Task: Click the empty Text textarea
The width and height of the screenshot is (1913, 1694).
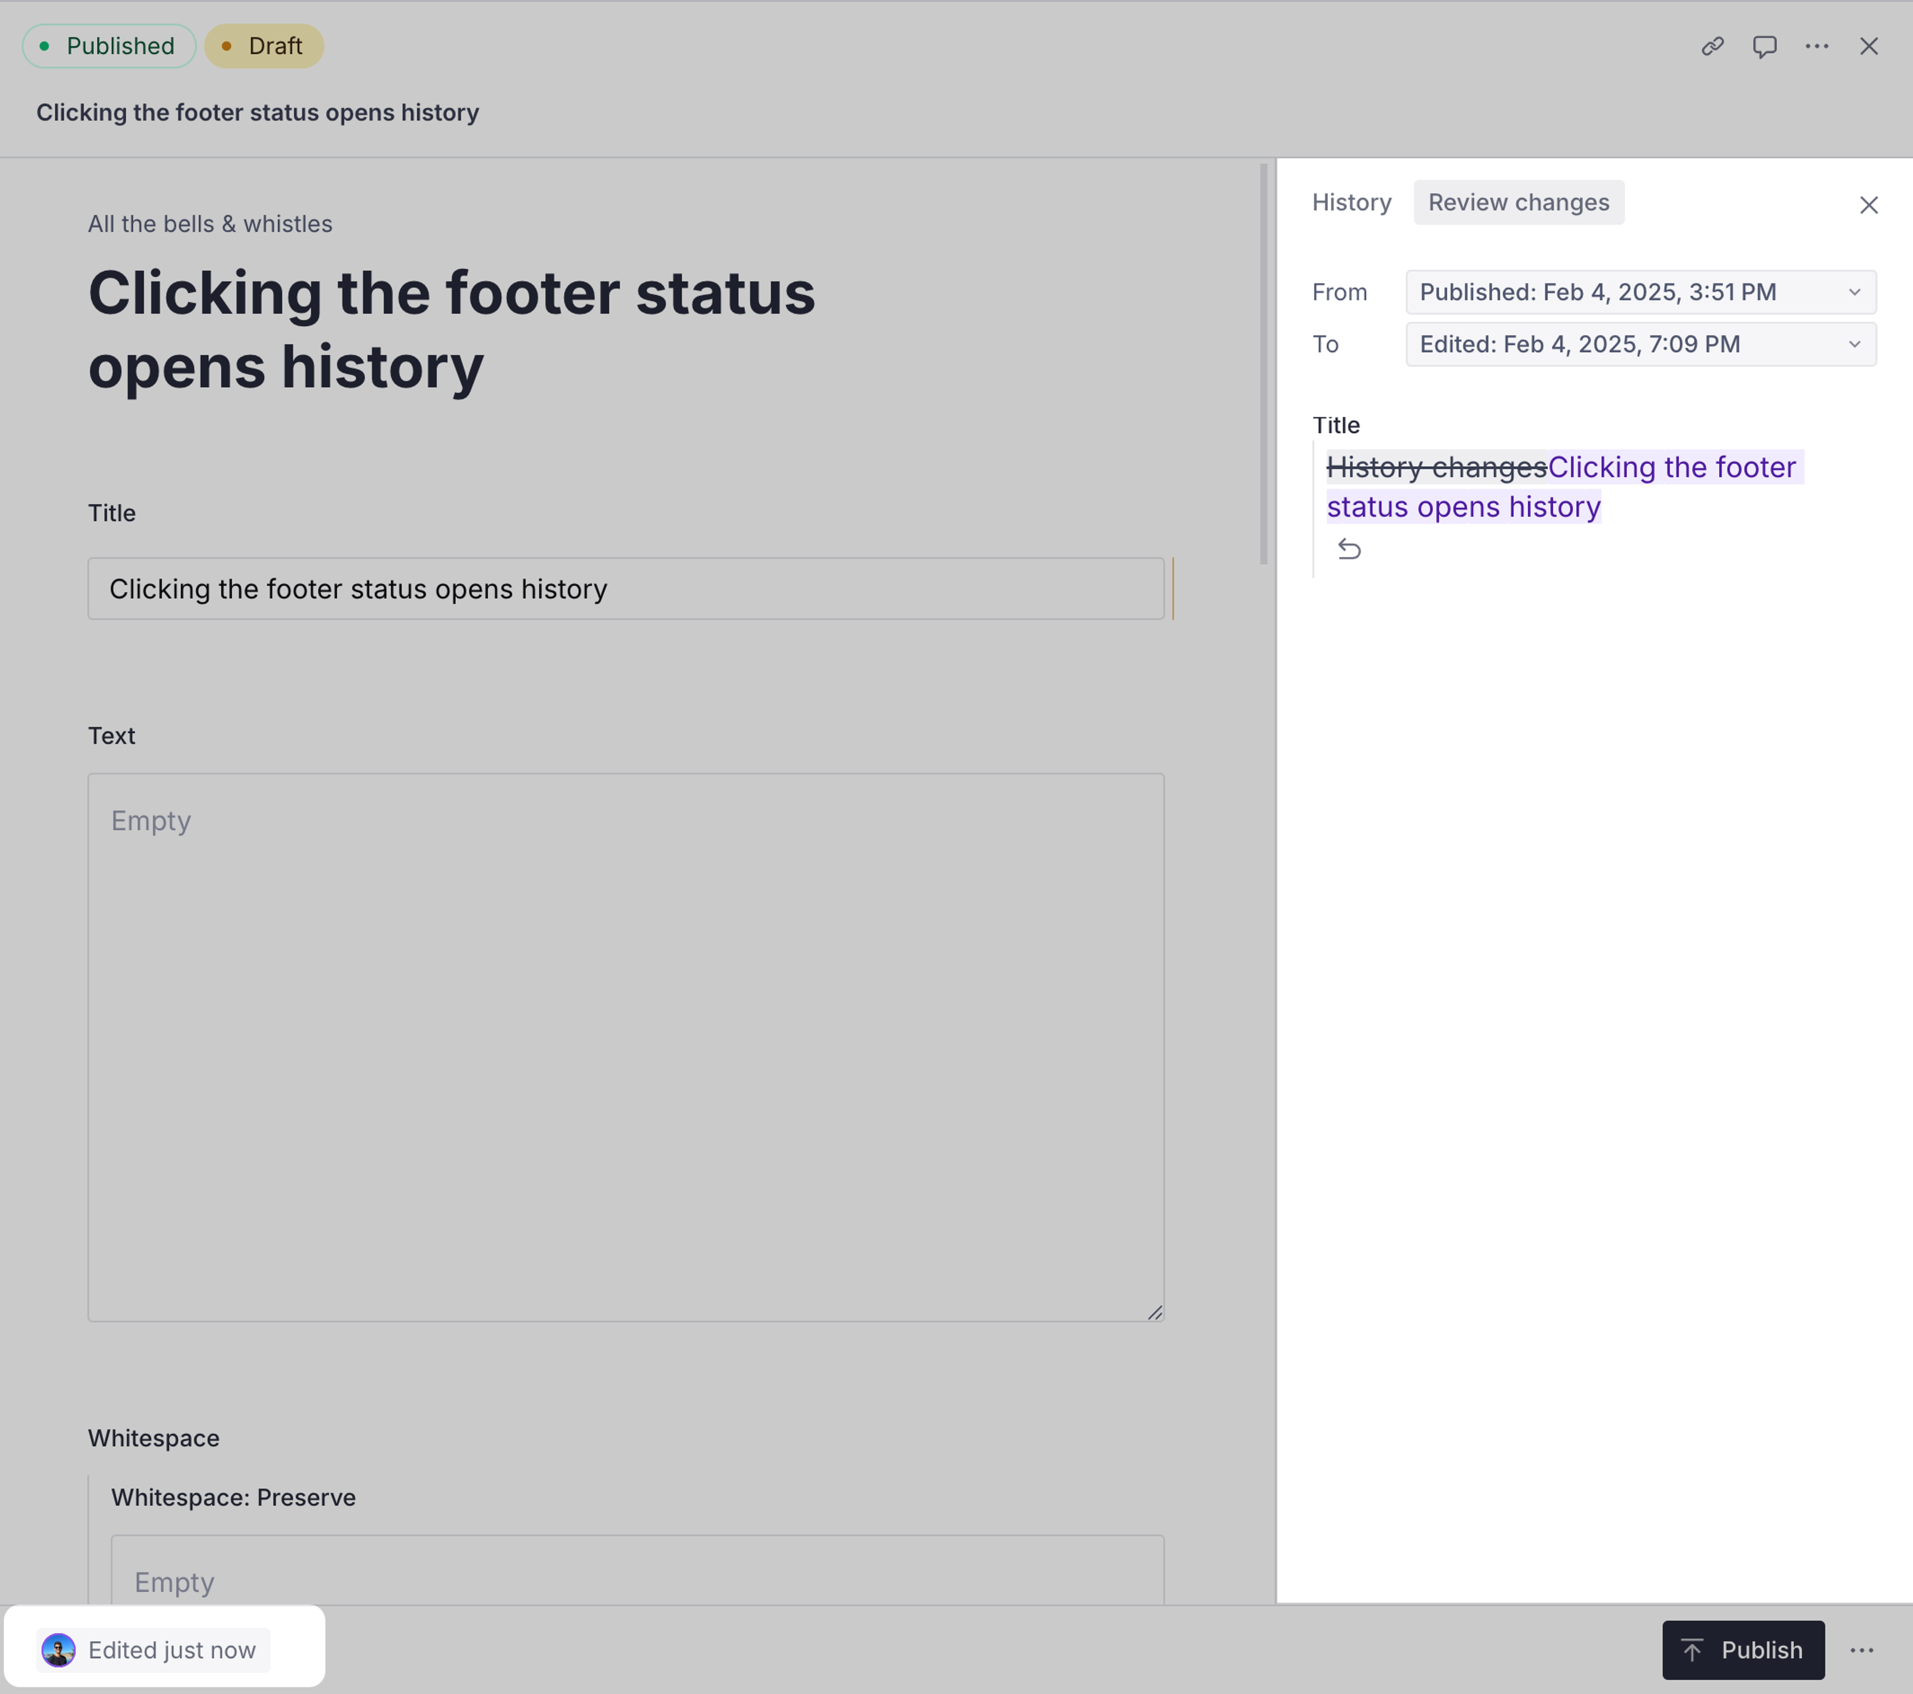Action: point(625,1046)
